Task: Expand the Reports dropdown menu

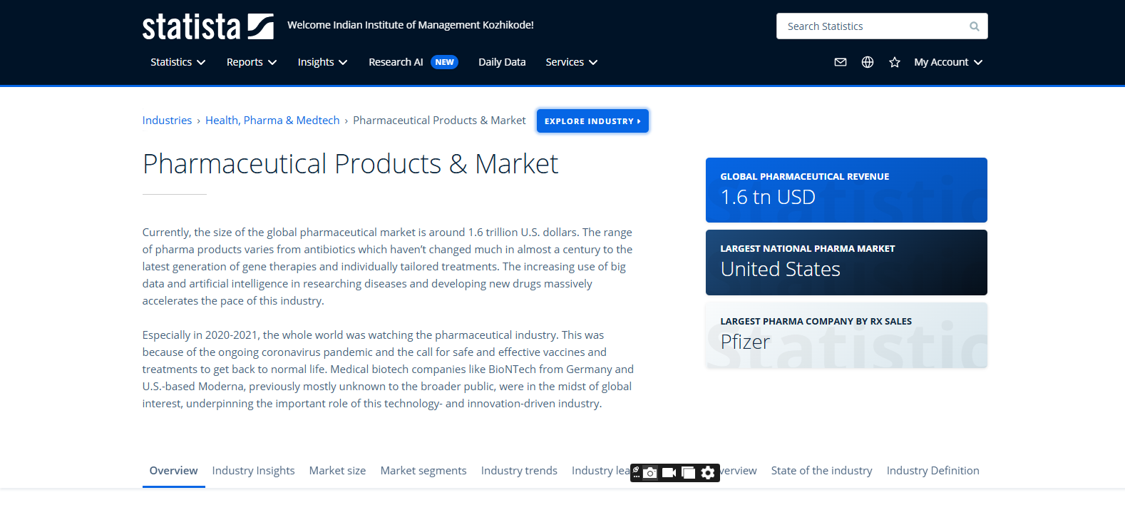Action: pos(251,62)
